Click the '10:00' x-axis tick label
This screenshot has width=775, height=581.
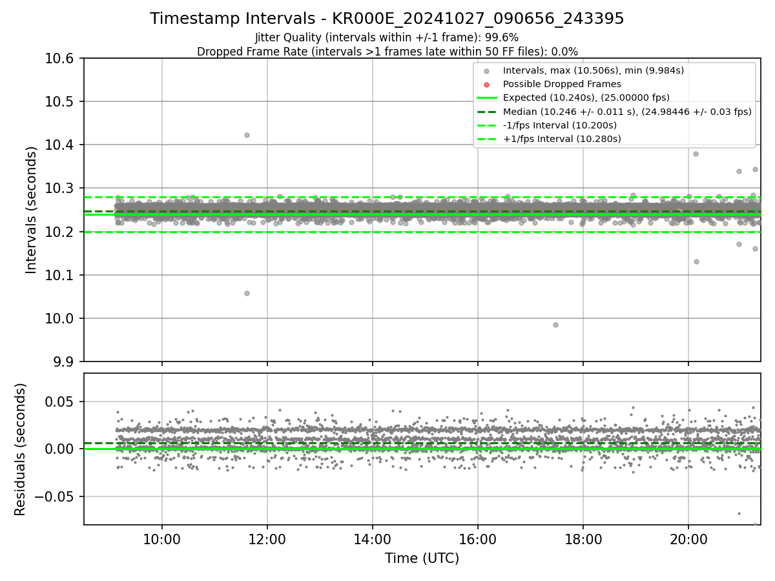point(161,540)
